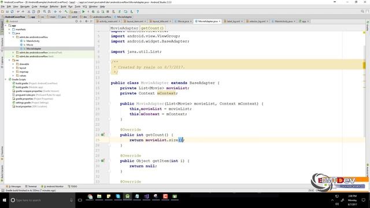Open the Android Monitor tool window
The image size is (370, 208).
[x=52, y=186]
